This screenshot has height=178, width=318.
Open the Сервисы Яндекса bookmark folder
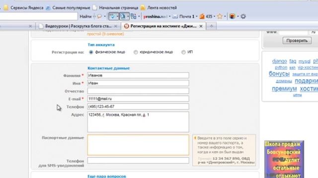click(x=23, y=8)
